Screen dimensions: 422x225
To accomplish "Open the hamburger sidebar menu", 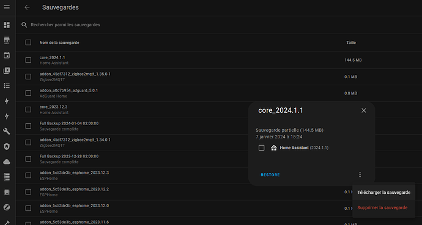I will coord(7,7).
